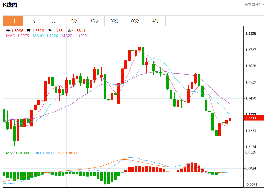
Task: Select the 日 daily chart tab
Action: tap(13, 21)
